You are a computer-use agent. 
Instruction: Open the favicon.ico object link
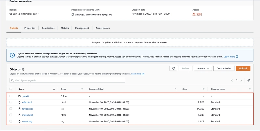(28, 109)
